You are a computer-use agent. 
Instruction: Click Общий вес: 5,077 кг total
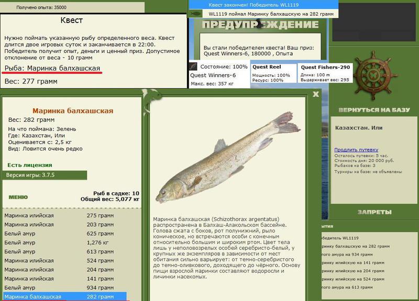110,199
